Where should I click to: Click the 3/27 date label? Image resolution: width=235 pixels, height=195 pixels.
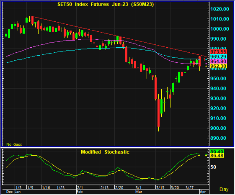(190, 187)
